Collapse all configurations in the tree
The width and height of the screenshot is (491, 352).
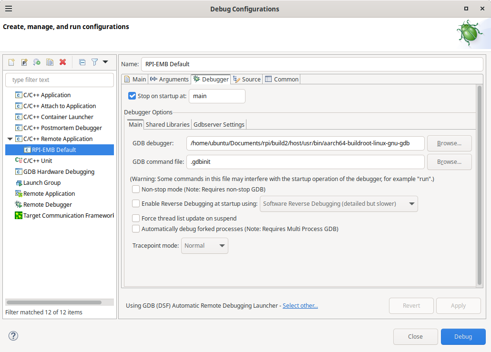point(82,62)
